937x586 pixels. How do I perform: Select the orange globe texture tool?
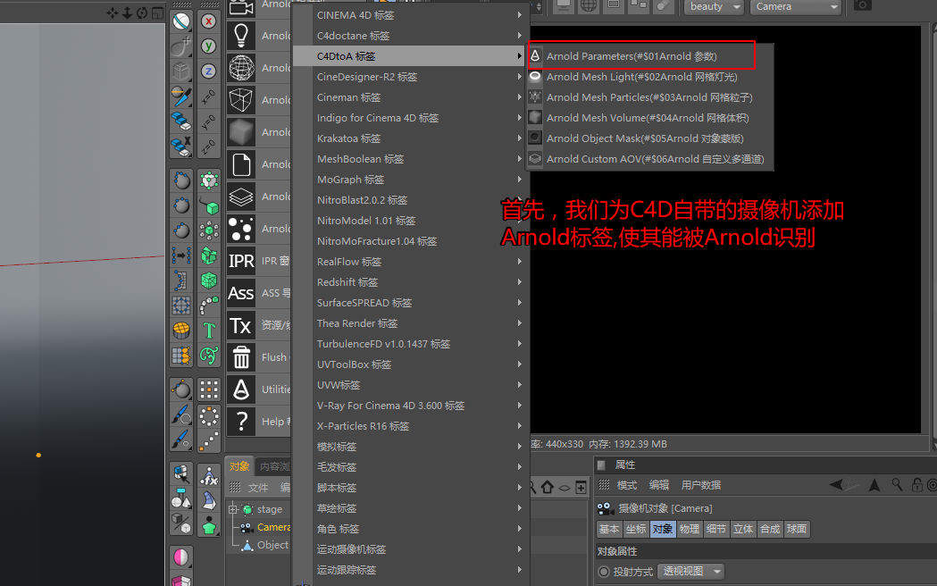click(x=181, y=330)
